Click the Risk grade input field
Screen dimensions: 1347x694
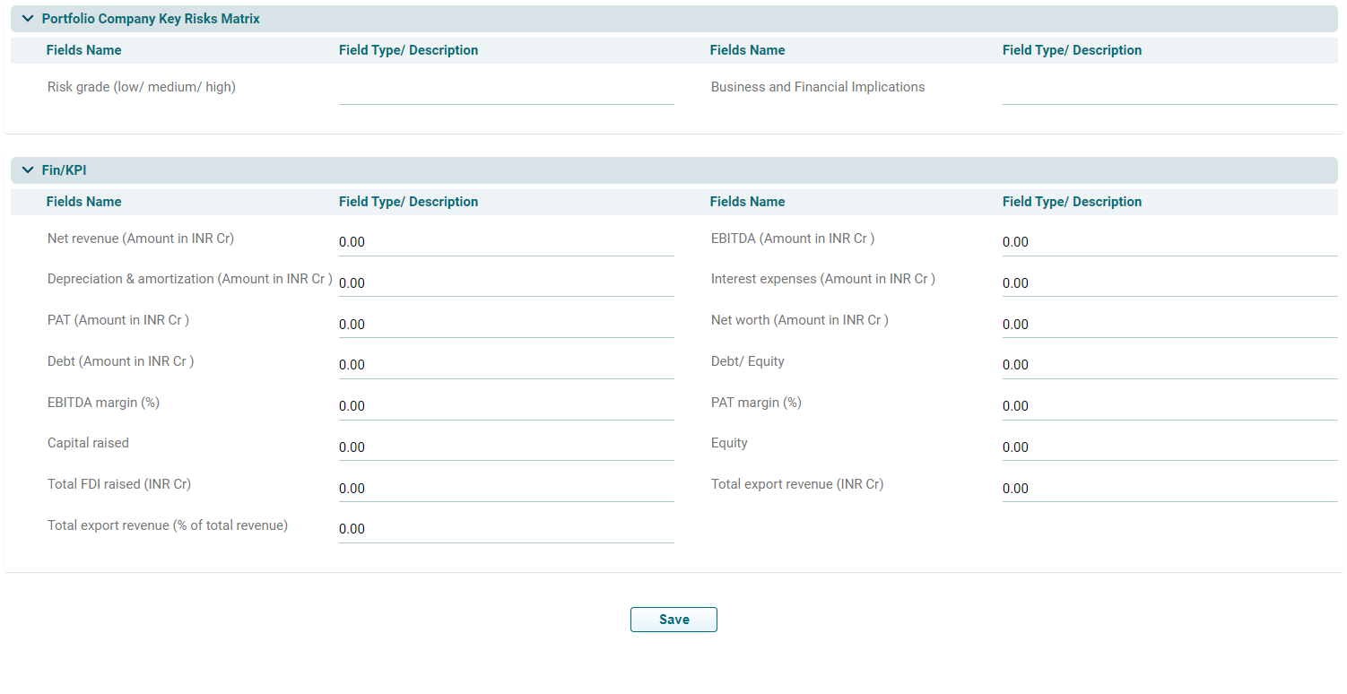coord(506,90)
